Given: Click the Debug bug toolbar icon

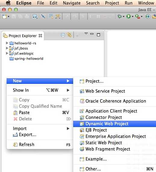Looking at the screenshot, I should tap(120, 17).
